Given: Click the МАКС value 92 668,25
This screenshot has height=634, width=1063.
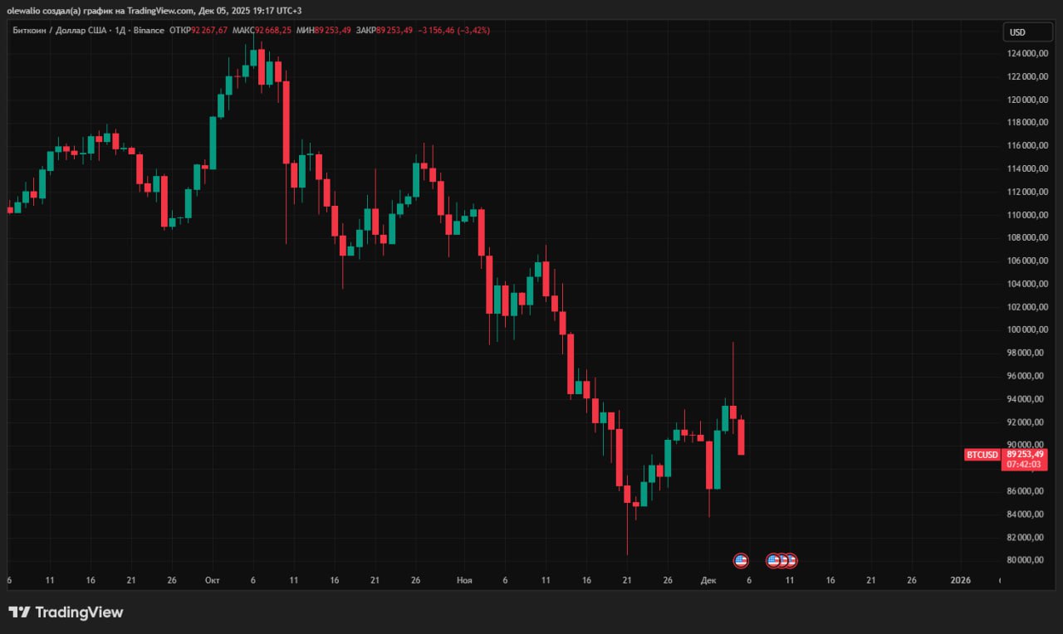Looking at the screenshot, I should click(273, 30).
